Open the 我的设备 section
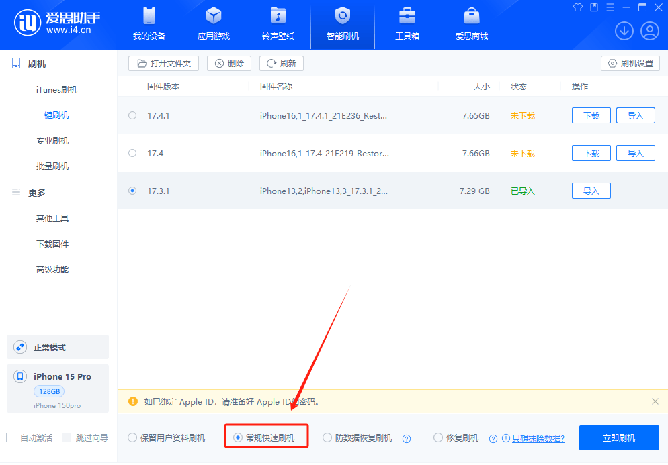The image size is (668, 465). click(149, 24)
